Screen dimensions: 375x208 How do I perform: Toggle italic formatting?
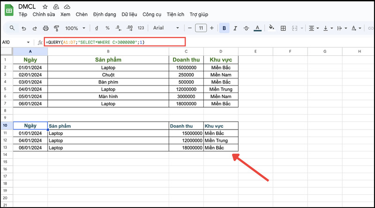tap(235, 28)
